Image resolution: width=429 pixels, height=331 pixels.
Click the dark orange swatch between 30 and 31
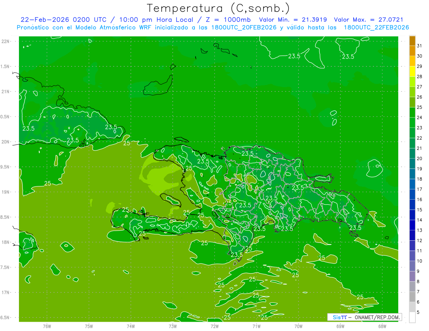[x=412, y=51]
